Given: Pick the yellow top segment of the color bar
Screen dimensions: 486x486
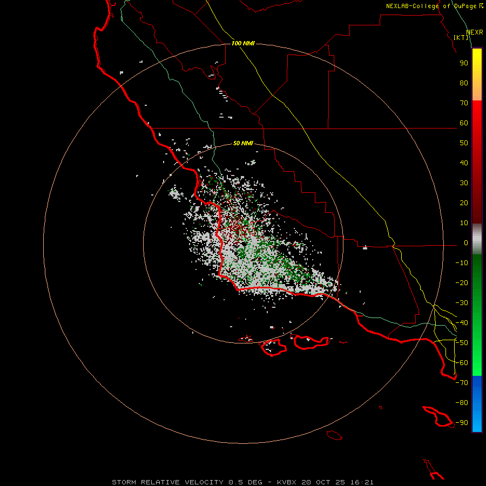Looking at the screenshot, I should point(477,57).
